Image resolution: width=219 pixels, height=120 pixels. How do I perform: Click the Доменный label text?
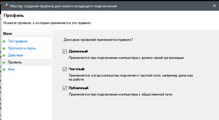(78, 51)
